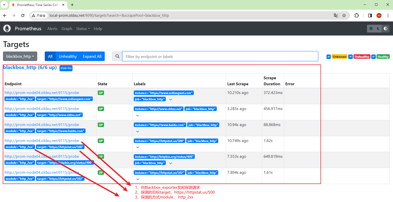This screenshot has height=202, width=393.
Task: Toggle the Unhealthy state filter checkbox
Action: click(350, 57)
